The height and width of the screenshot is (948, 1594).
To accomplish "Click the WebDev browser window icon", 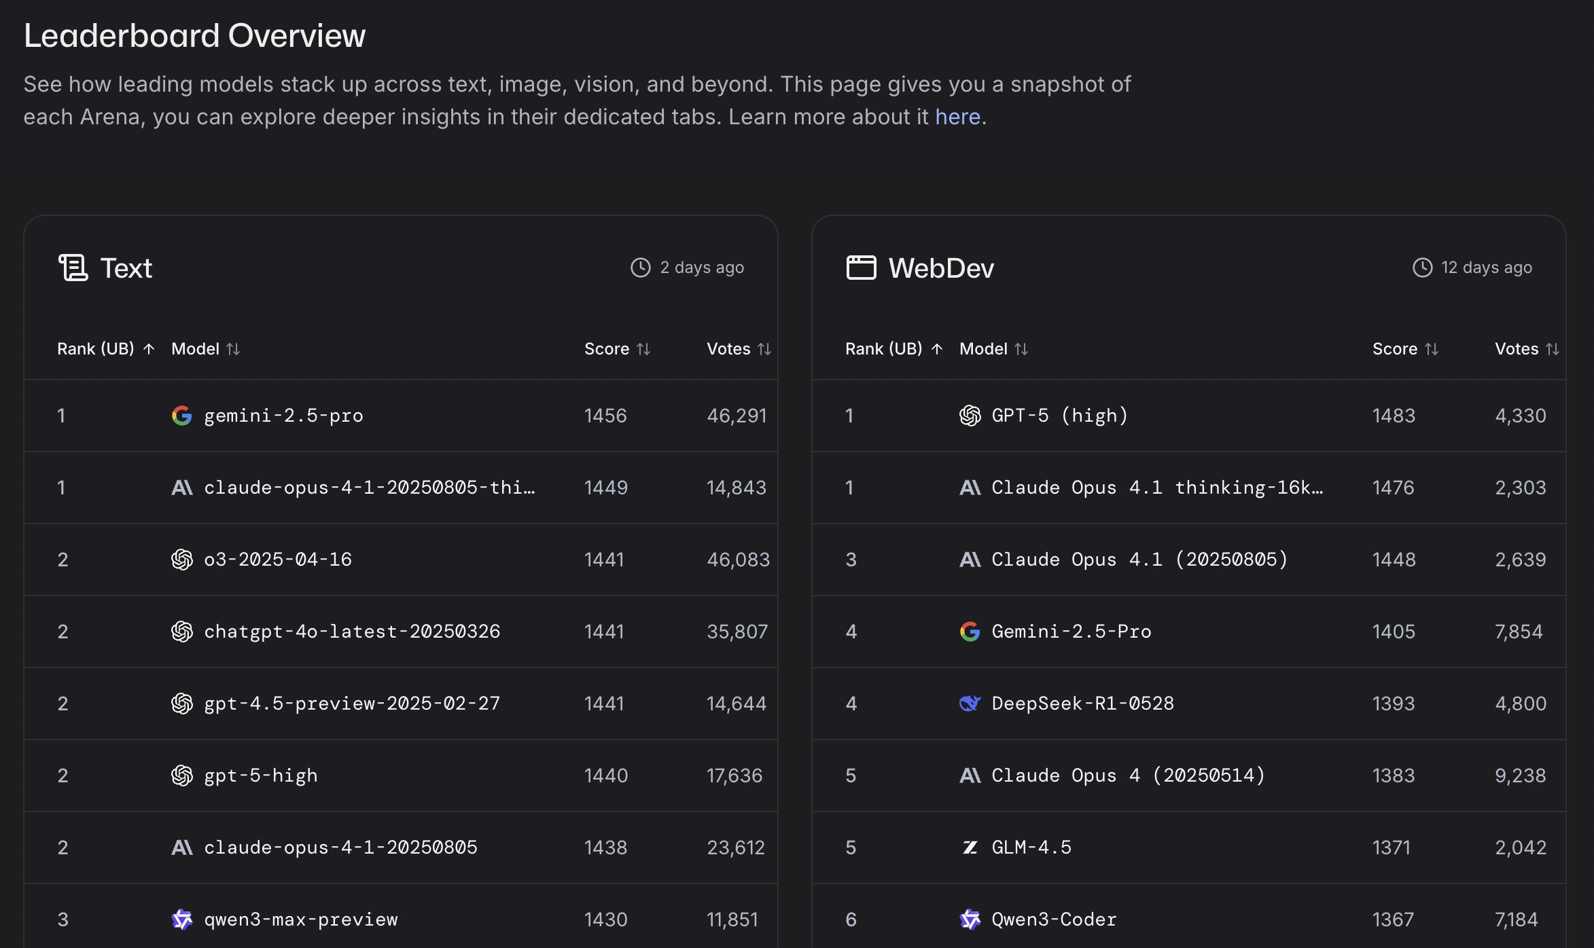I will pyautogui.click(x=861, y=268).
